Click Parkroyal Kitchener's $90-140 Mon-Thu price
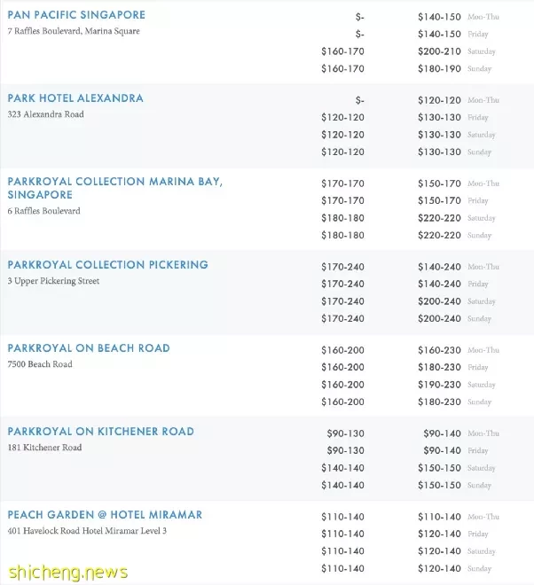 coord(442,433)
